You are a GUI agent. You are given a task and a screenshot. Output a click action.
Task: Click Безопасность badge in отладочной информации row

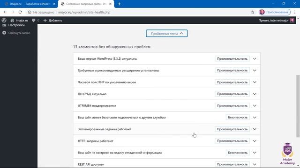238,153
